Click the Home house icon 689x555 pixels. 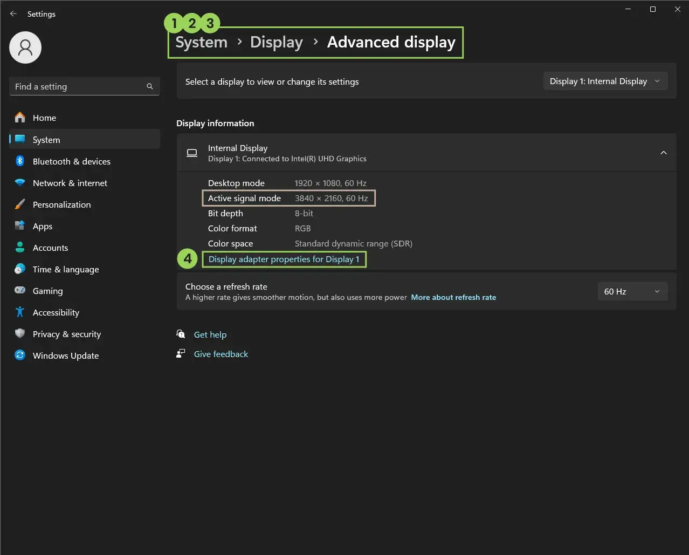coord(20,117)
